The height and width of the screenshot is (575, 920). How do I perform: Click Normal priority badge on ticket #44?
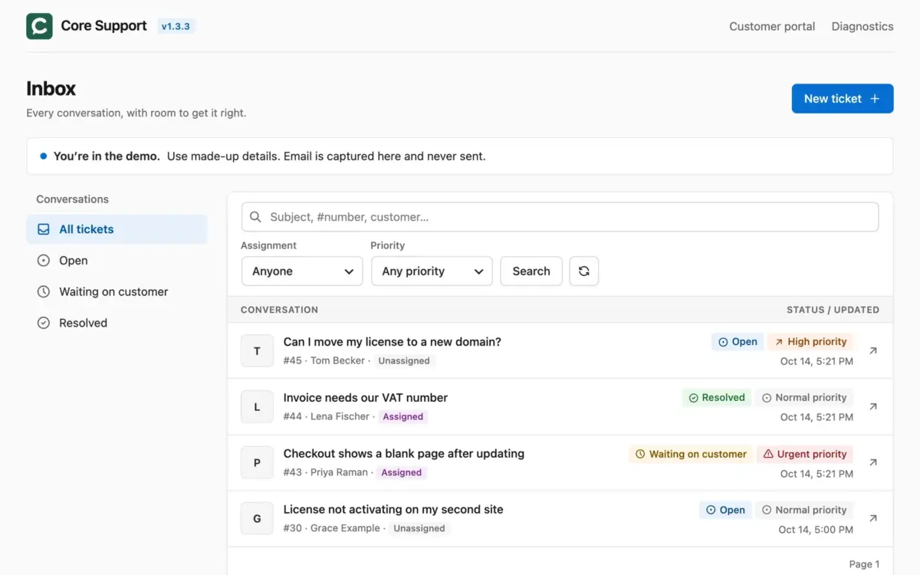pyautogui.click(x=804, y=398)
